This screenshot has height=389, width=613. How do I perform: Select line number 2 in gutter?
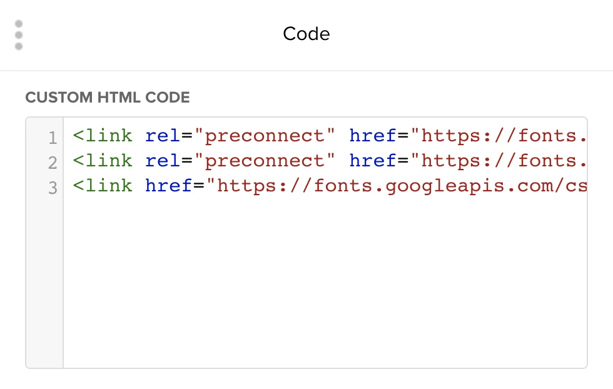[53, 163]
